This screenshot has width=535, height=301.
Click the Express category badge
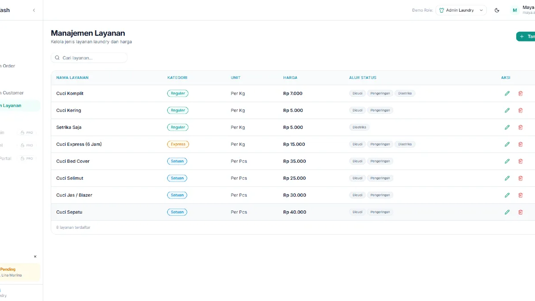[178, 144]
